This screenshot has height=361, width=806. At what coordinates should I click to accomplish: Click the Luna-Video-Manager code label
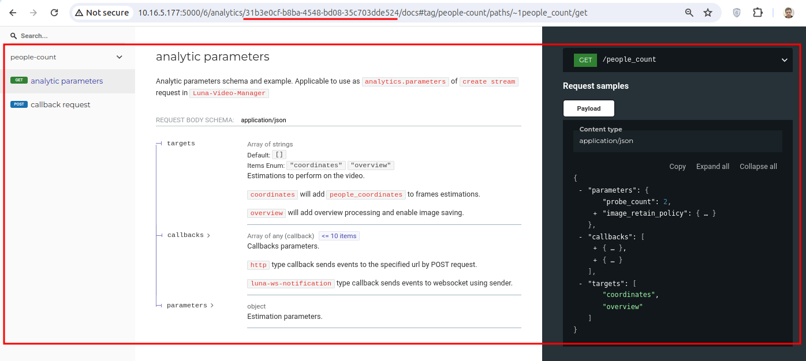click(229, 93)
